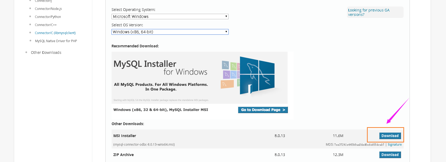Click the MySQL Installer for Windows banner

point(199,78)
